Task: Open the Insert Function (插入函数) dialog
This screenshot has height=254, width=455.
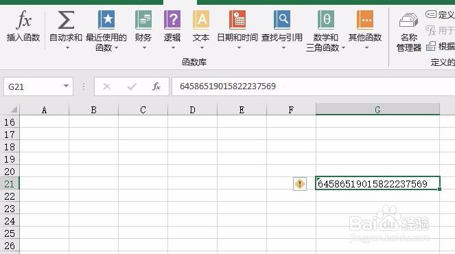Action: pyautogui.click(x=23, y=26)
